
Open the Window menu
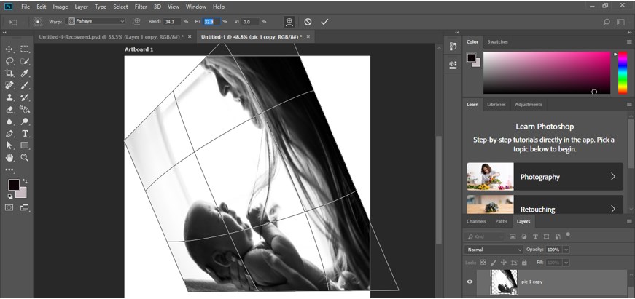[x=196, y=7]
